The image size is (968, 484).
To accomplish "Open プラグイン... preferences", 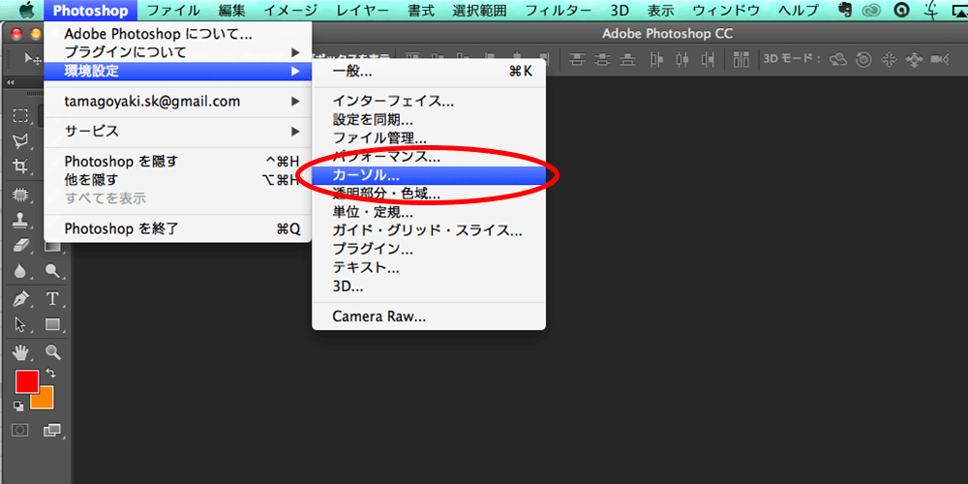I will point(429,250).
